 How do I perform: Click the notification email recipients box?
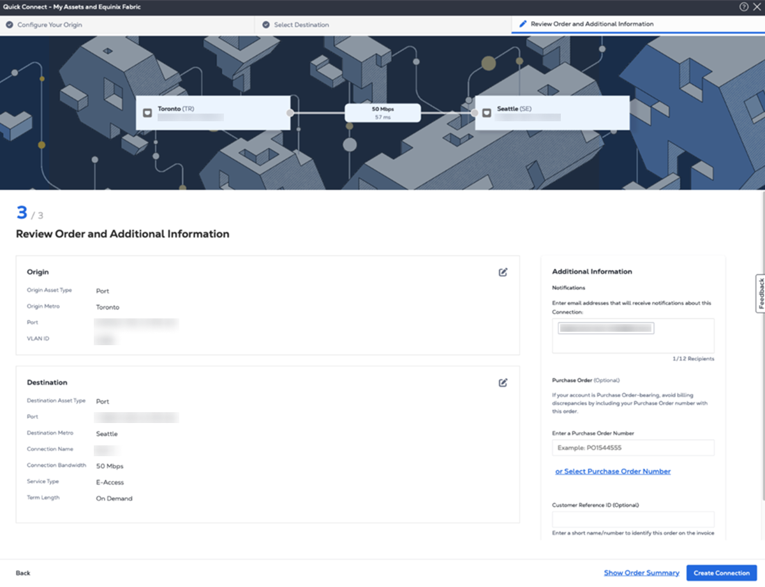[683, 343]
